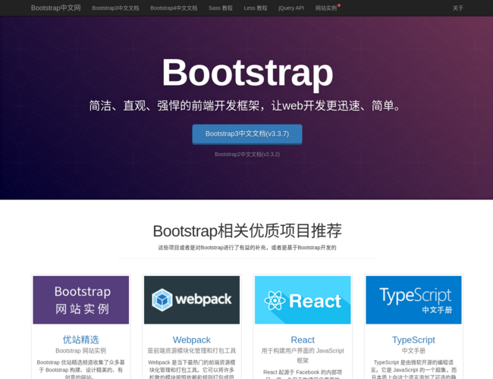This screenshot has width=493, height=379.
Task: Click the subtitle Bootstrap 网站实例 under 优站精选
Action: pos(81,351)
